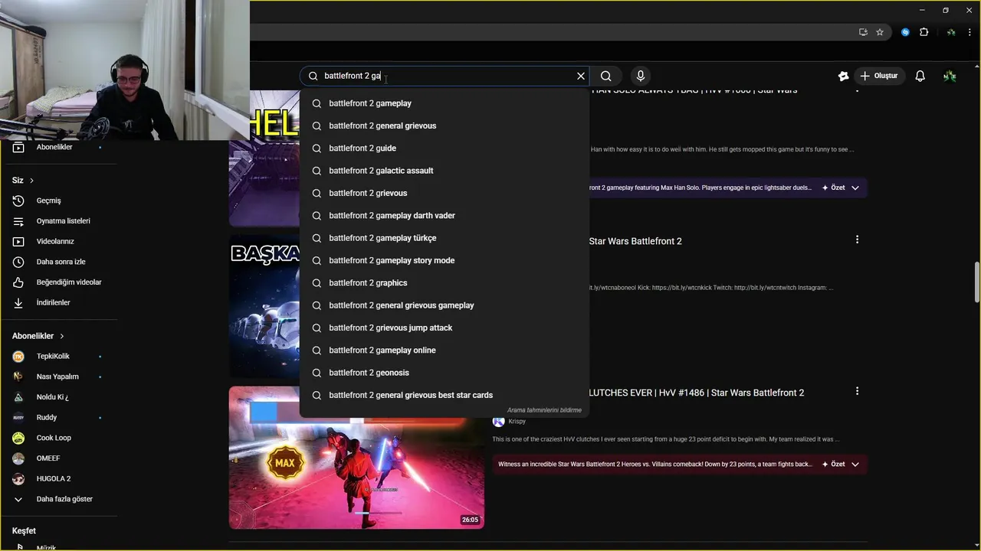Image resolution: width=981 pixels, height=551 pixels.
Task: Choose battlefront 2 gameplay türkçe suggestion
Action: pyautogui.click(x=445, y=238)
